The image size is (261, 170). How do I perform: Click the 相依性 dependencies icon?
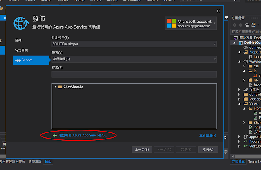pyautogui.click(x=246, y=89)
